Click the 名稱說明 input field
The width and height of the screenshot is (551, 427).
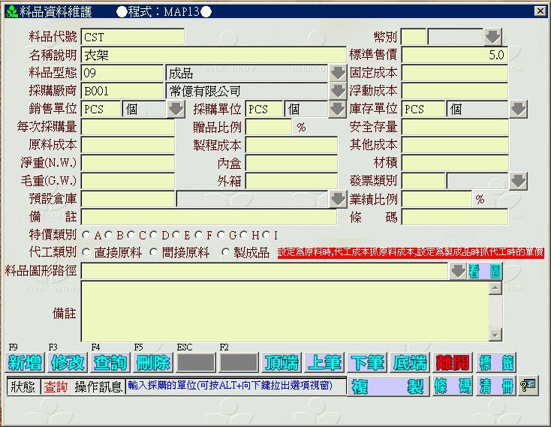pyautogui.click(x=213, y=55)
